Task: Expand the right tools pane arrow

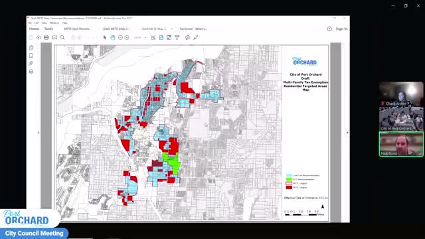Action: [347, 133]
